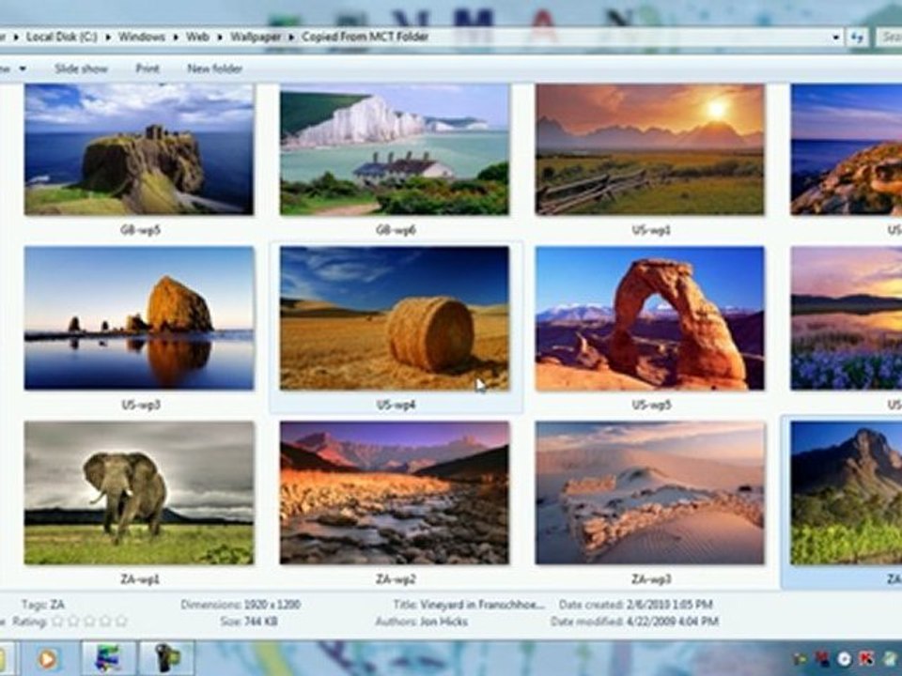Select the ZA-wp1 elephant thumbnail
This screenshot has width=902, height=676.
click(x=139, y=493)
